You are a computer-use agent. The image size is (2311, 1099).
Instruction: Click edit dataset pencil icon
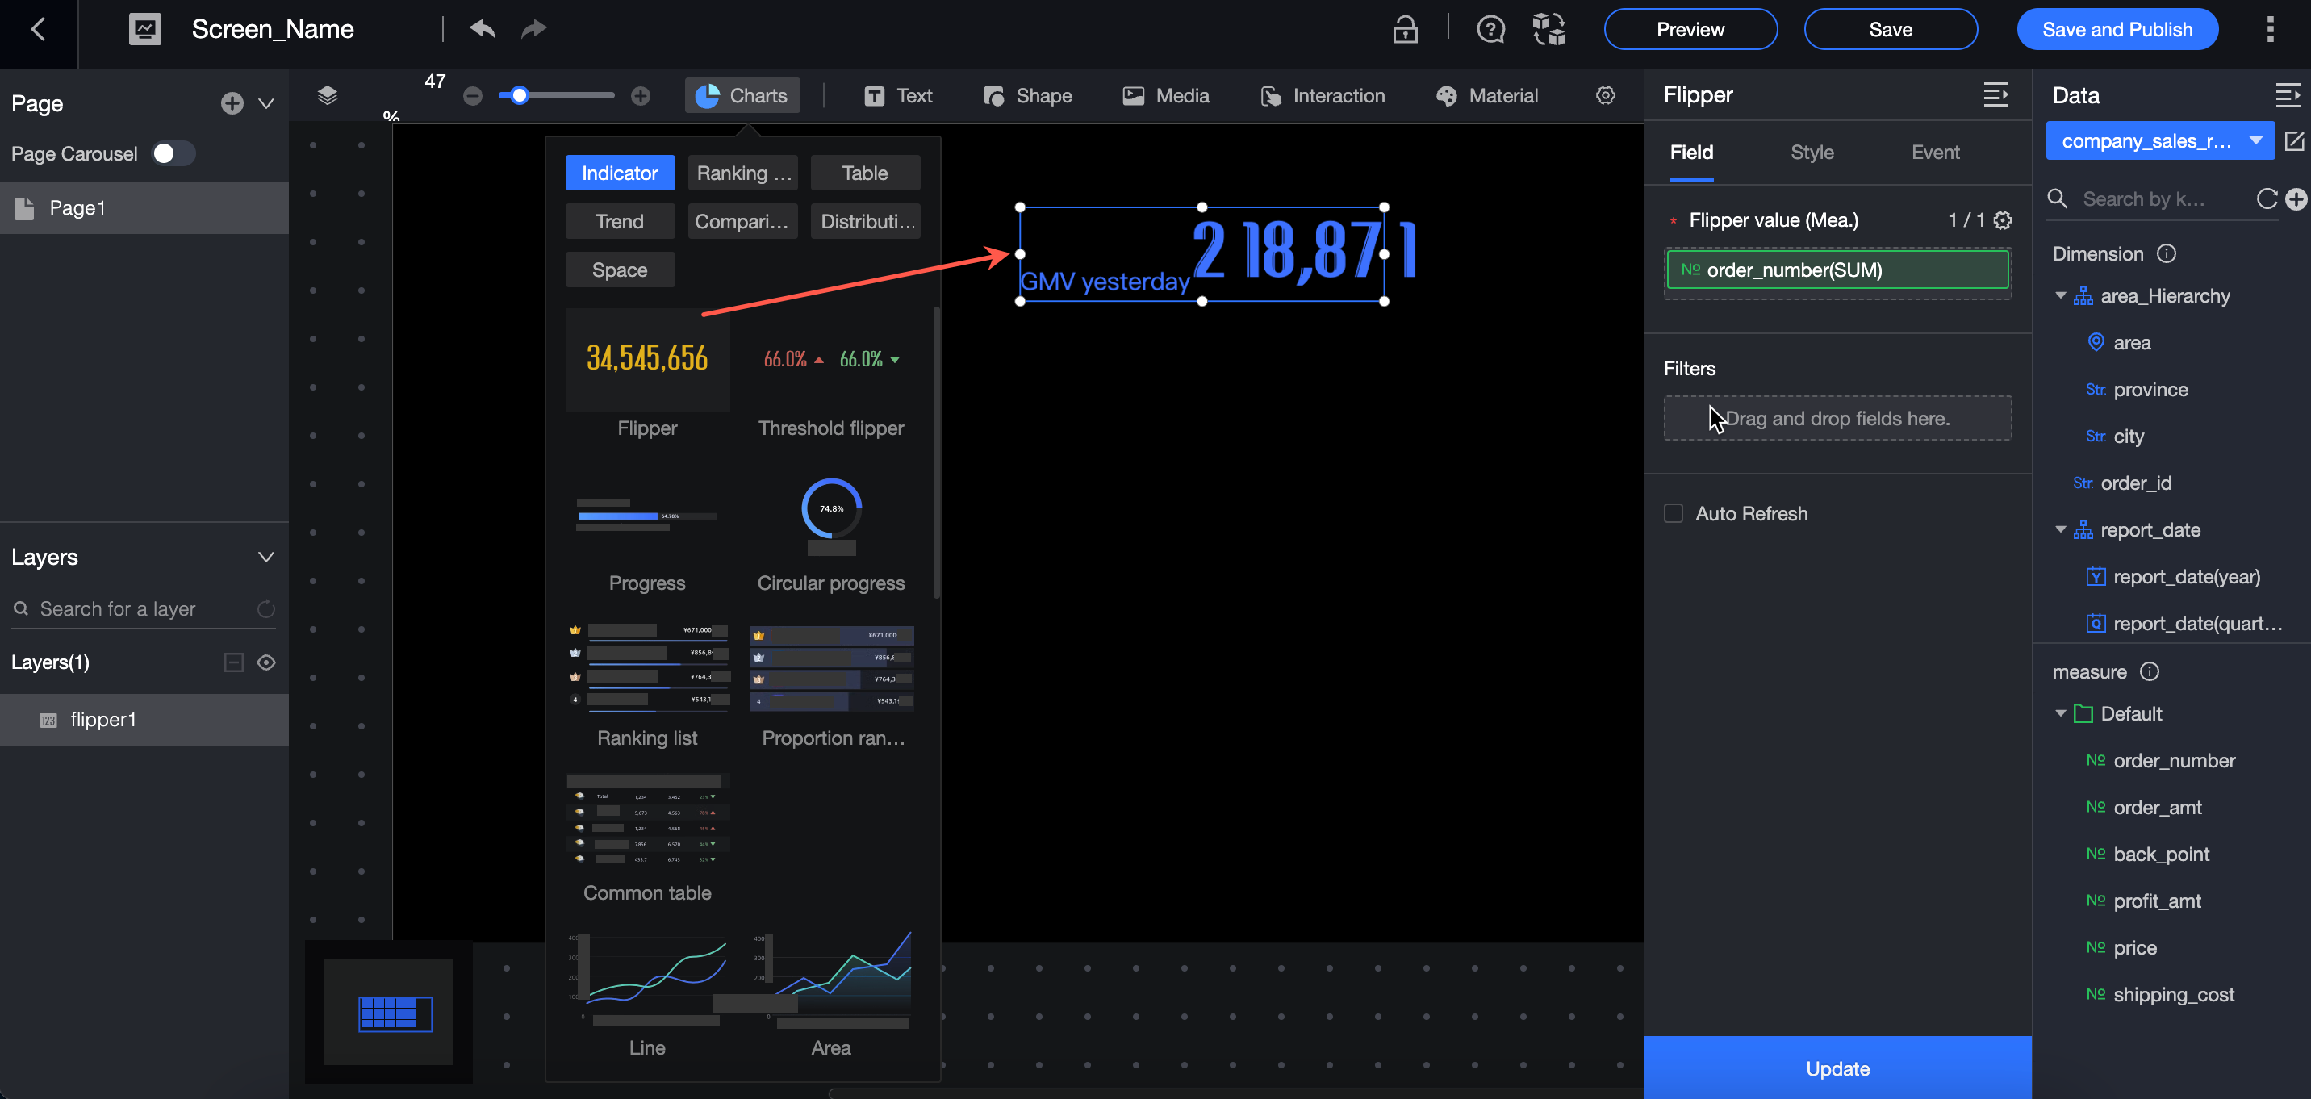(2294, 141)
